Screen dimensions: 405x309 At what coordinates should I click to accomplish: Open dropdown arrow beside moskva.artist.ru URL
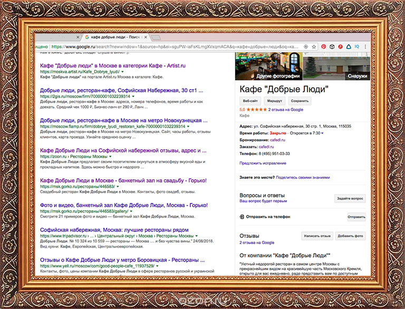point(122,71)
